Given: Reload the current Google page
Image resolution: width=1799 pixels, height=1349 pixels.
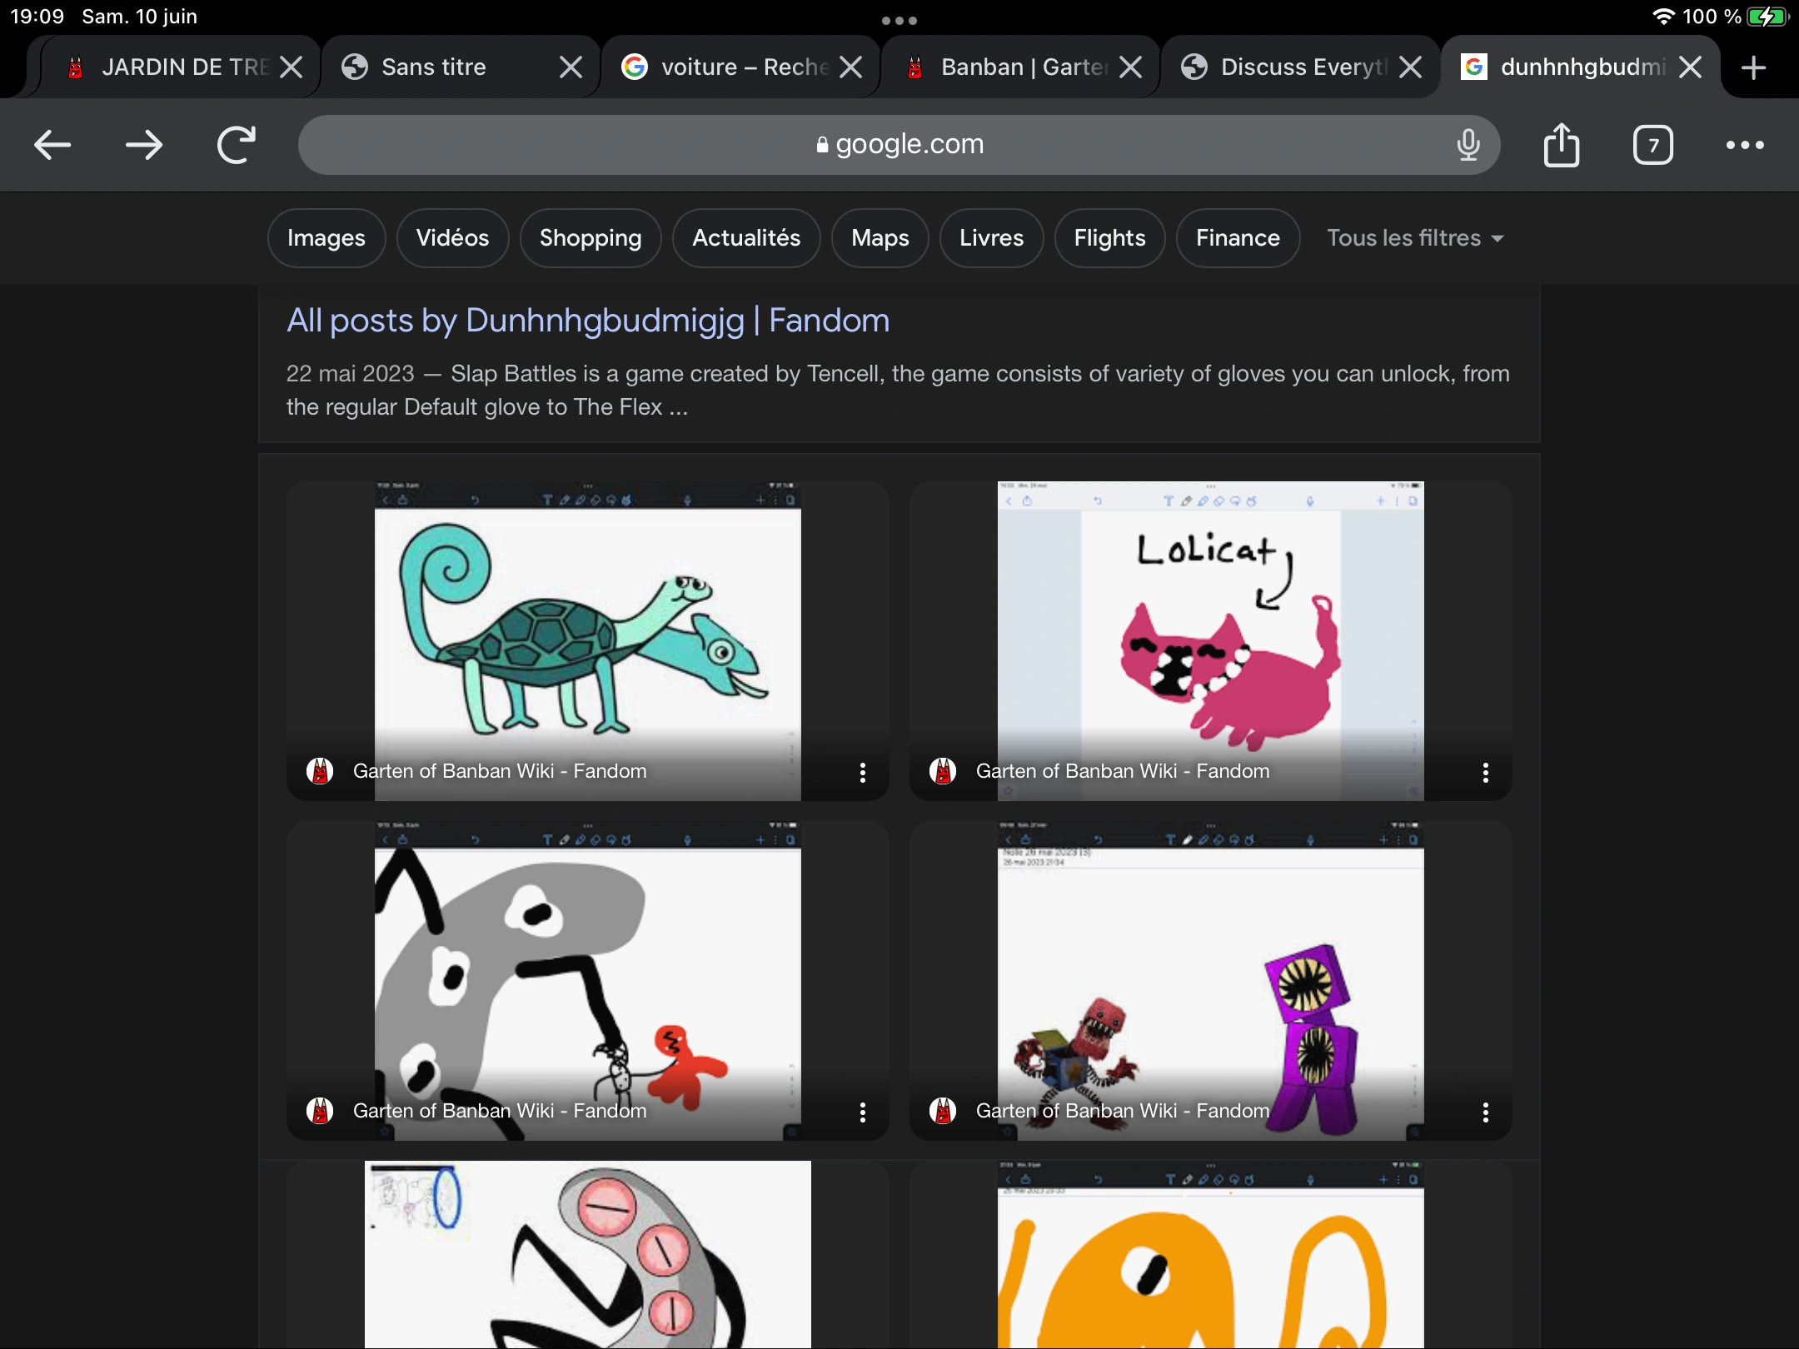Looking at the screenshot, I should pos(237,145).
